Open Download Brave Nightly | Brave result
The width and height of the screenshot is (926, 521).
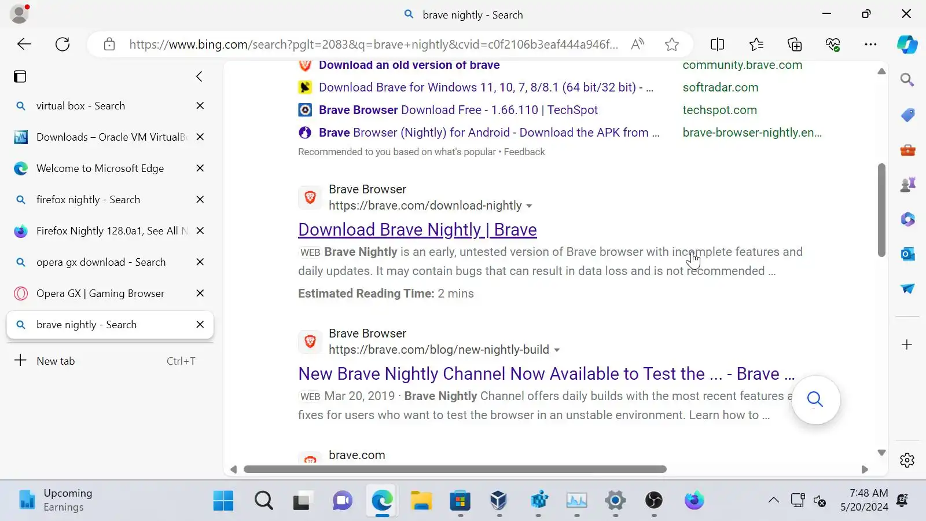pos(417,230)
